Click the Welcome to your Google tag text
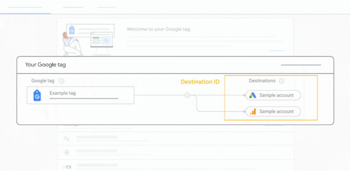This screenshot has height=171, width=350. coord(159,29)
